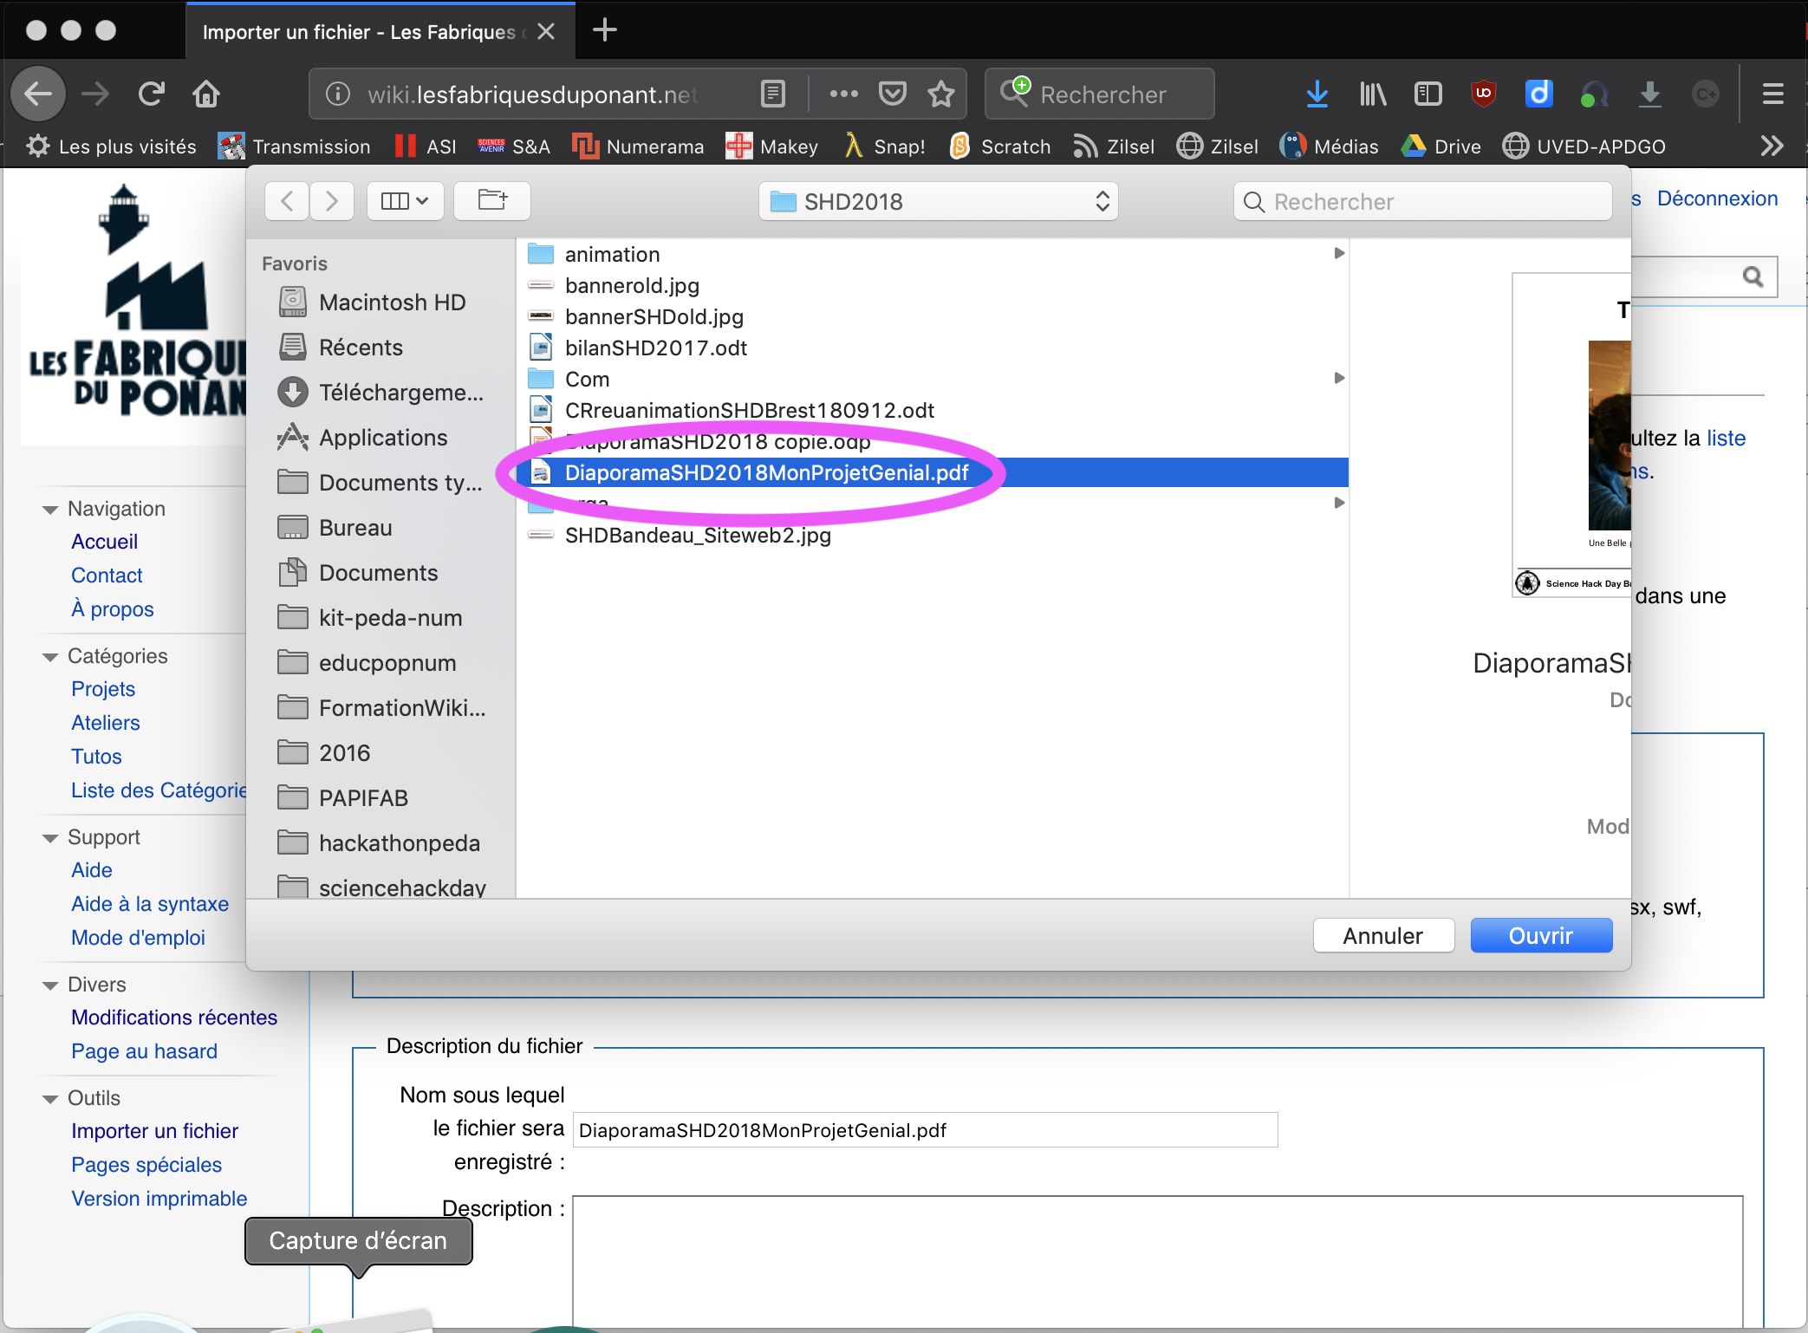Bookmark page with the star icon

(x=941, y=94)
